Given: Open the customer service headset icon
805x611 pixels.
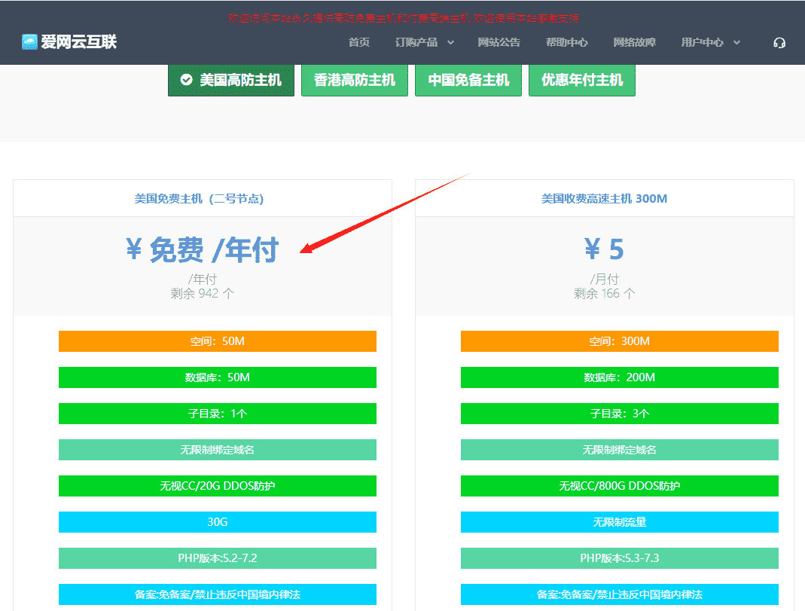Looking at the screenshot, I should (779, 43).
